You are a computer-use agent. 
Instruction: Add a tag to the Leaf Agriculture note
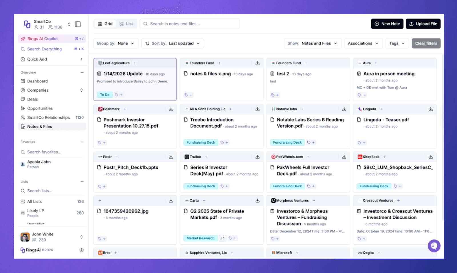pyautogui.click(x=119, y=95)
